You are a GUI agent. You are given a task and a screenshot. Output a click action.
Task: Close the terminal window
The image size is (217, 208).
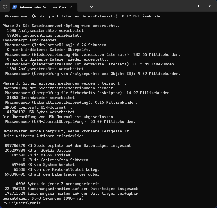[x=210, y=6]
